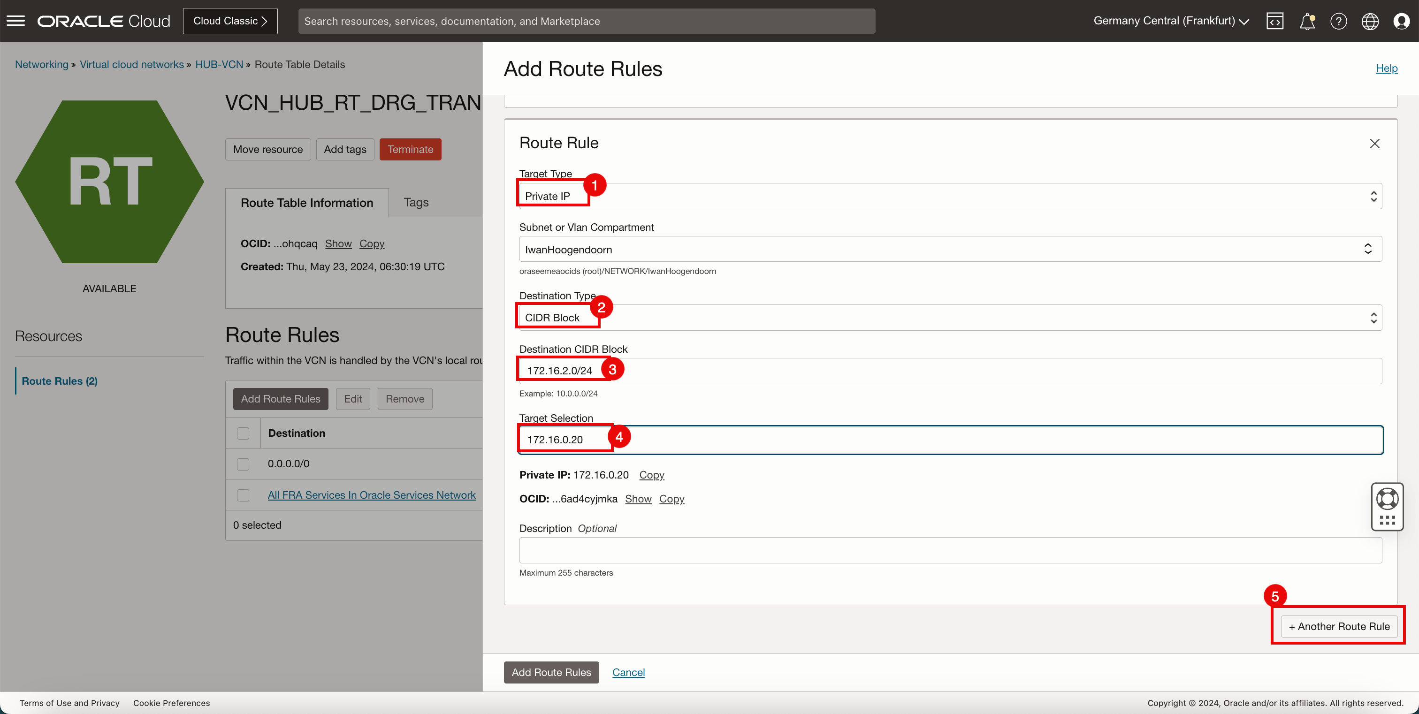Image resolution: width=1419 pixels, height=714 pixels.
Task: Click the help question mark icon
Action: [1339, 21]
